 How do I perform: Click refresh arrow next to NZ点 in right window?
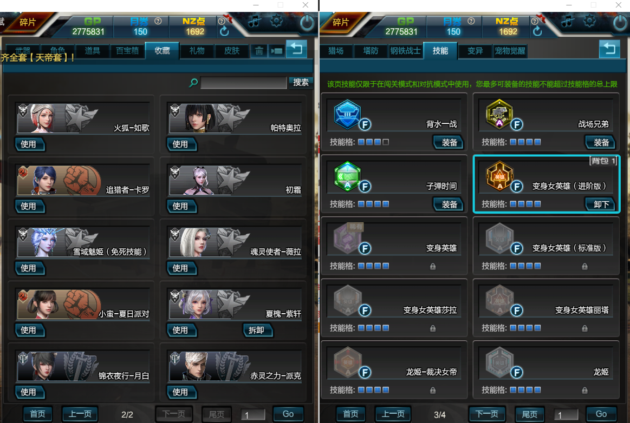click(537, 31)
